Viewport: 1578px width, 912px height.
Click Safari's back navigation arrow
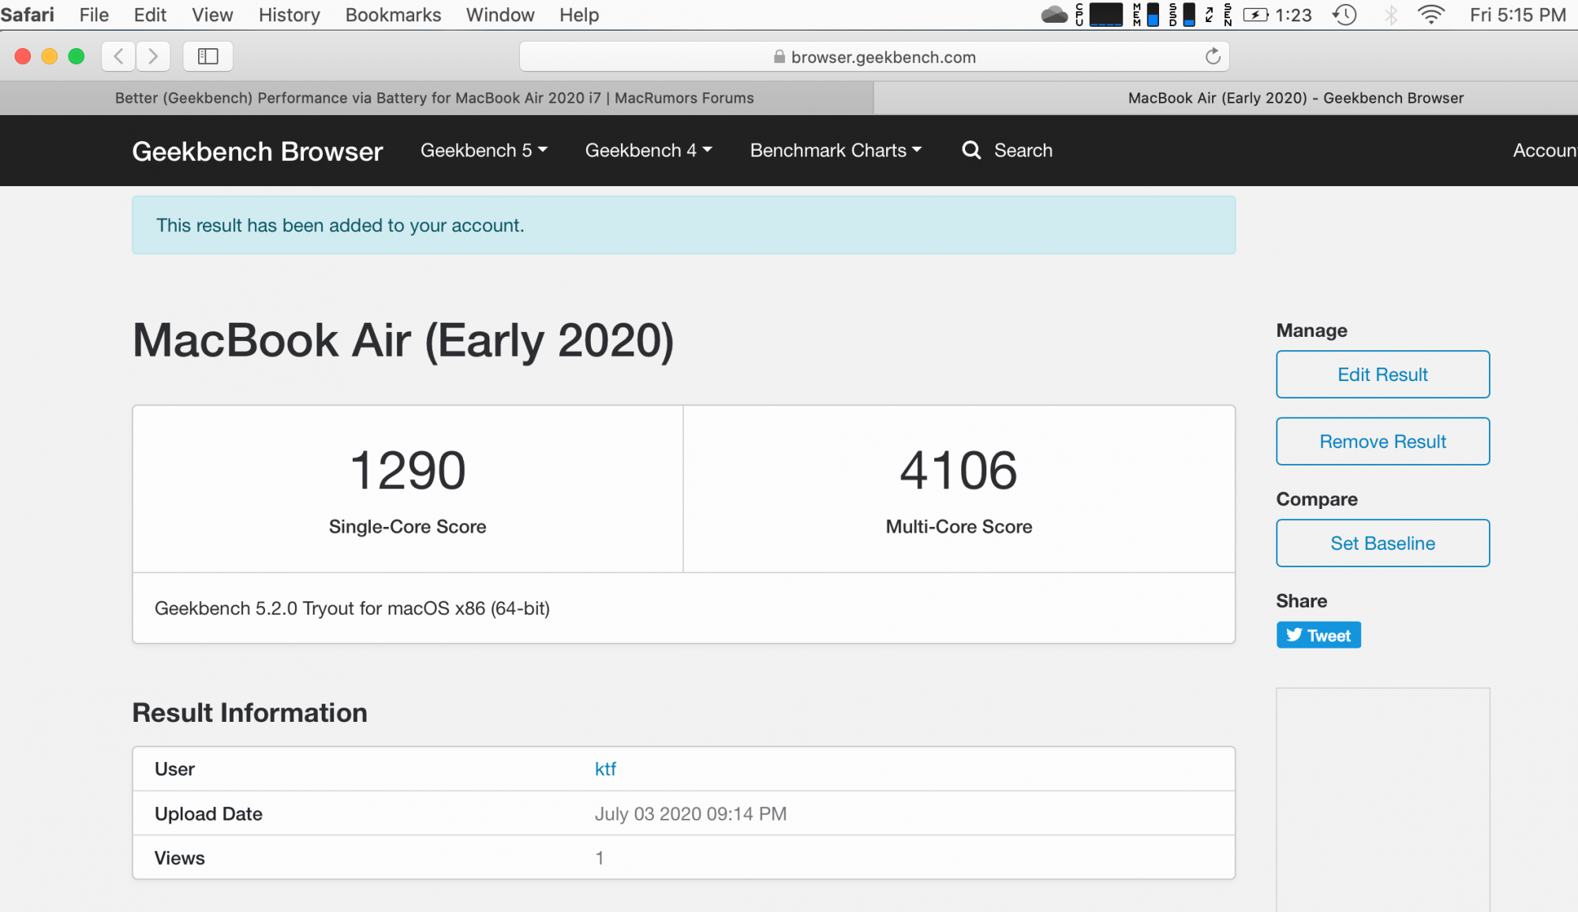pos(119,56)
